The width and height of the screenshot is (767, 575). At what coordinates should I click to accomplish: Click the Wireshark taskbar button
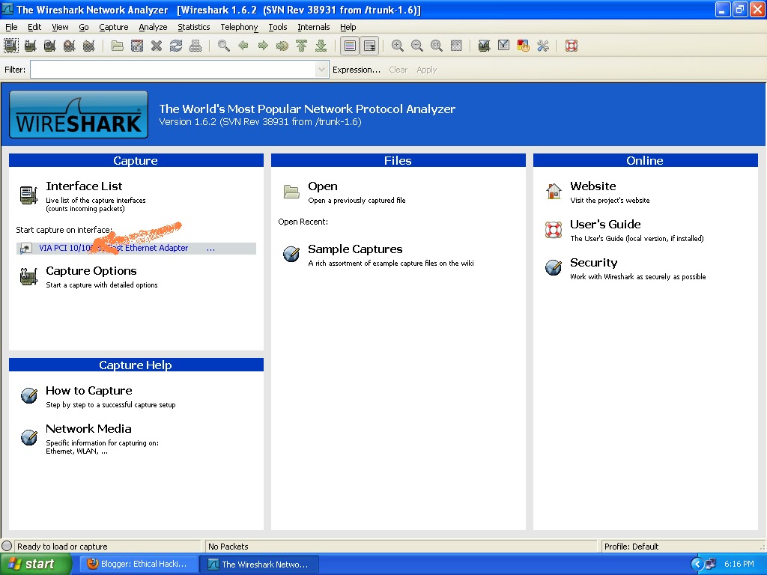(x=261, y=564)
